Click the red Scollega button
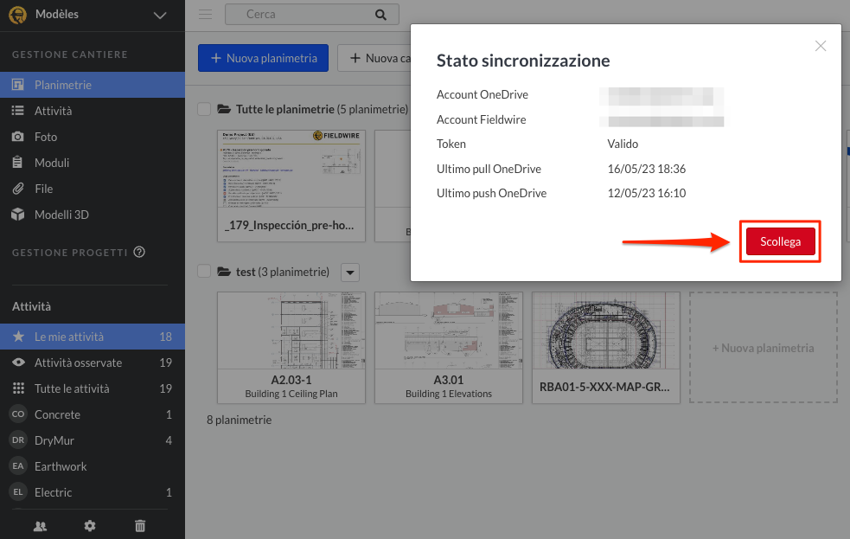The width and height of the screenshot is (850, 539). click(780, 242)
